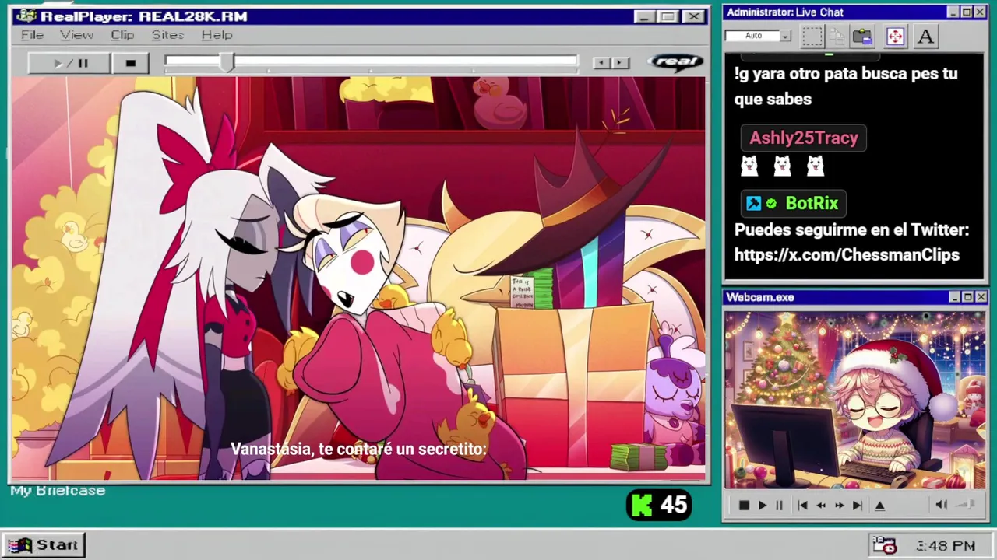
Task: Click the RealPlayer title bar icon
Action: (x=25, y=16)
